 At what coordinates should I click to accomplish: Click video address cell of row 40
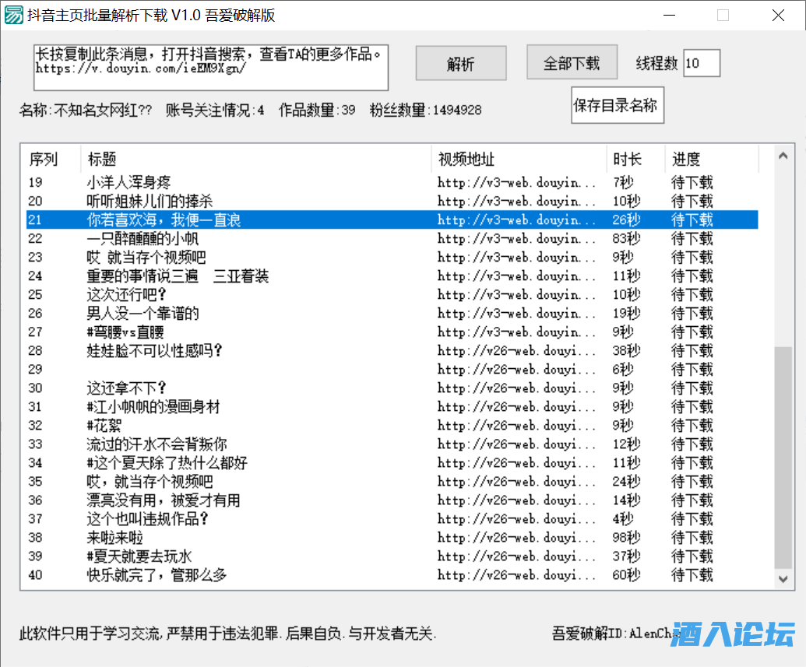coord(516,575)
